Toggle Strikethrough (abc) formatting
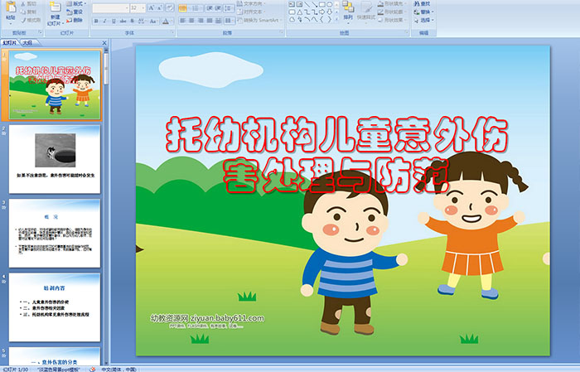 [123, 21]
